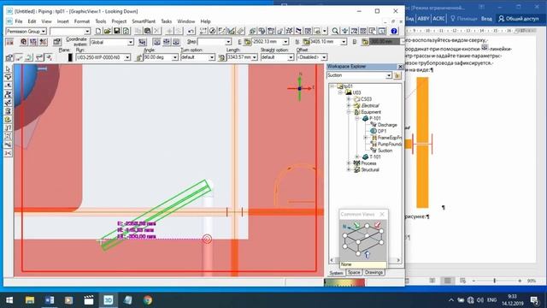Open the Suction filter dropdown in Workspace Explorer
Screen dimensions: 547x308
point(389,75)
